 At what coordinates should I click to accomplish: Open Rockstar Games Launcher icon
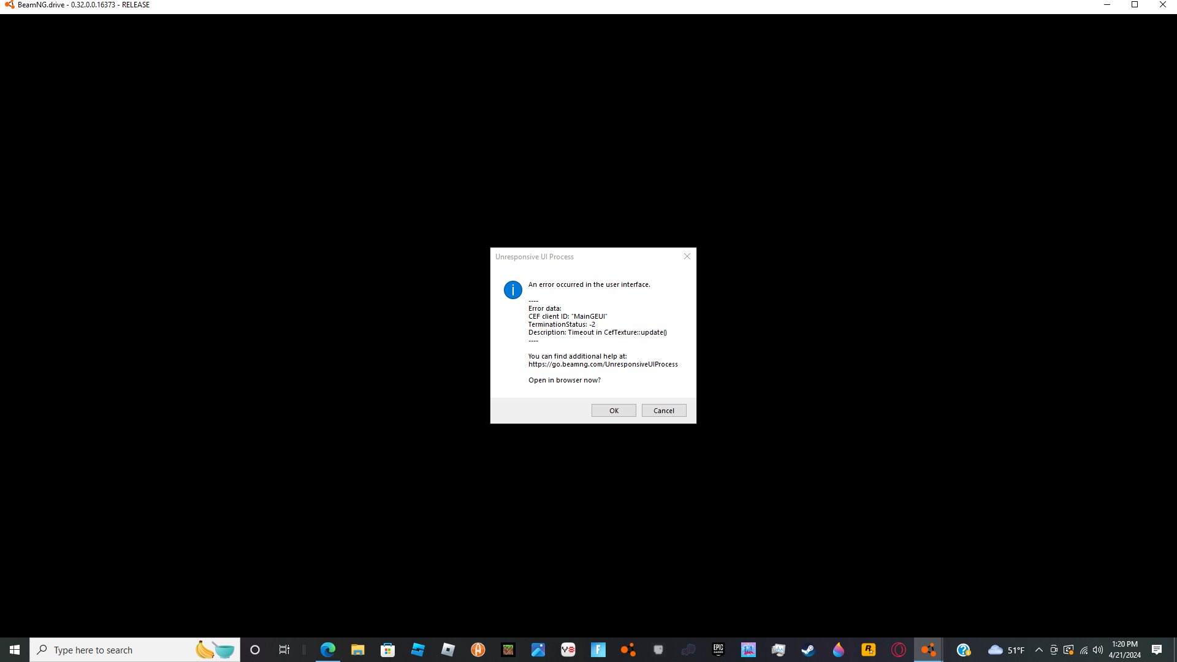coord(869,650)
